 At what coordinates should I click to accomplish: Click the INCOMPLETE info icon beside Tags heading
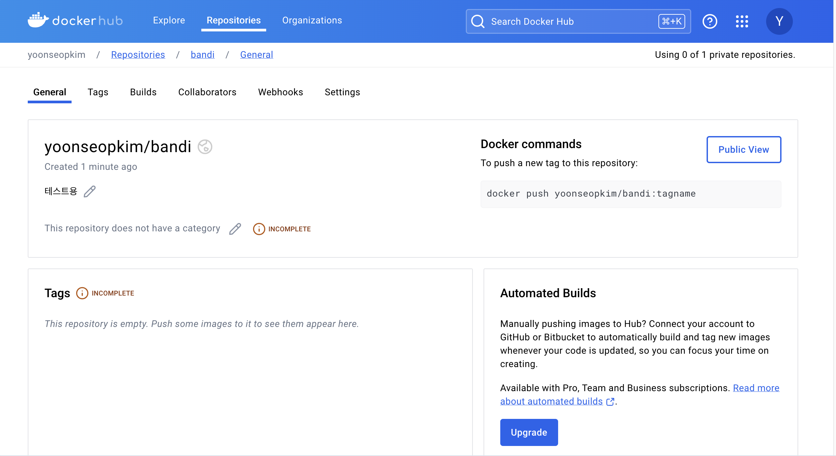pos(82,293)
